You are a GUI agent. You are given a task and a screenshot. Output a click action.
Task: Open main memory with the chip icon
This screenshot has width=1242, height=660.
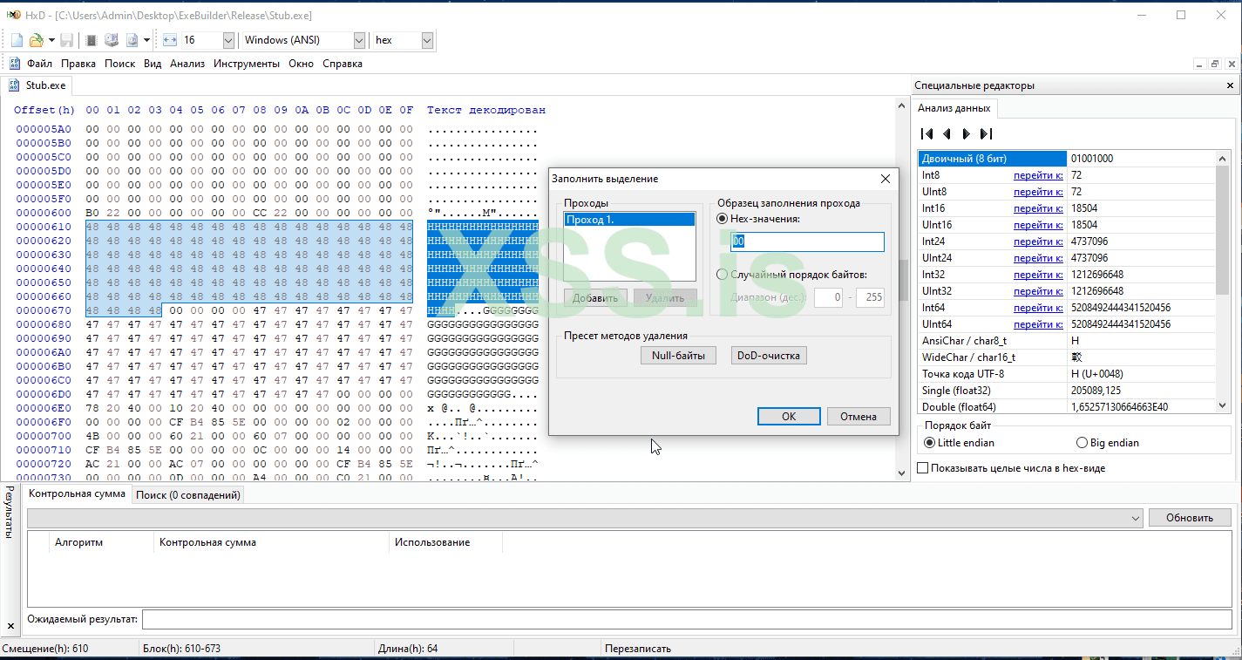(92, 40)
